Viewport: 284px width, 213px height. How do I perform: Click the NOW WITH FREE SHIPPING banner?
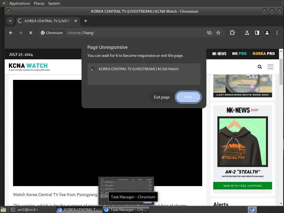click(x=242, y=186)
